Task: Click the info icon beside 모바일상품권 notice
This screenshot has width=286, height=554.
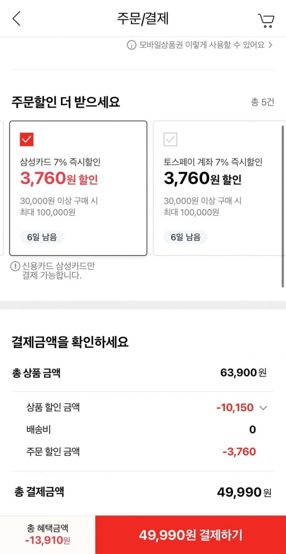Action: 132,45
